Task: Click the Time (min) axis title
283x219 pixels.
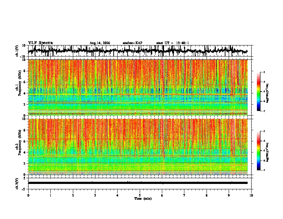Action: coord(143,199)
